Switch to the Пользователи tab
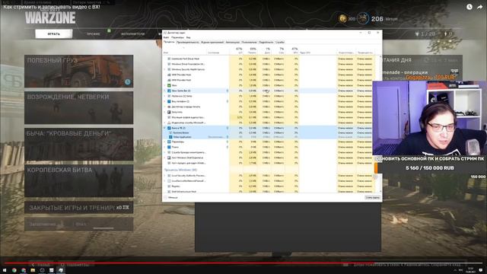Image resolution: width=487 pixels, height=274 pixels. 249,42
